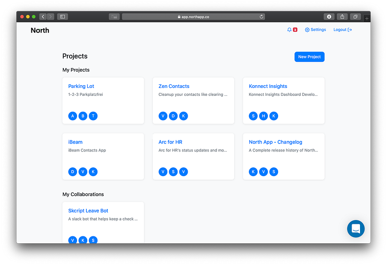Click avatar H in Konnect Insights card
The width and height of the screenshot is (387, 265).
coord(263,116)
